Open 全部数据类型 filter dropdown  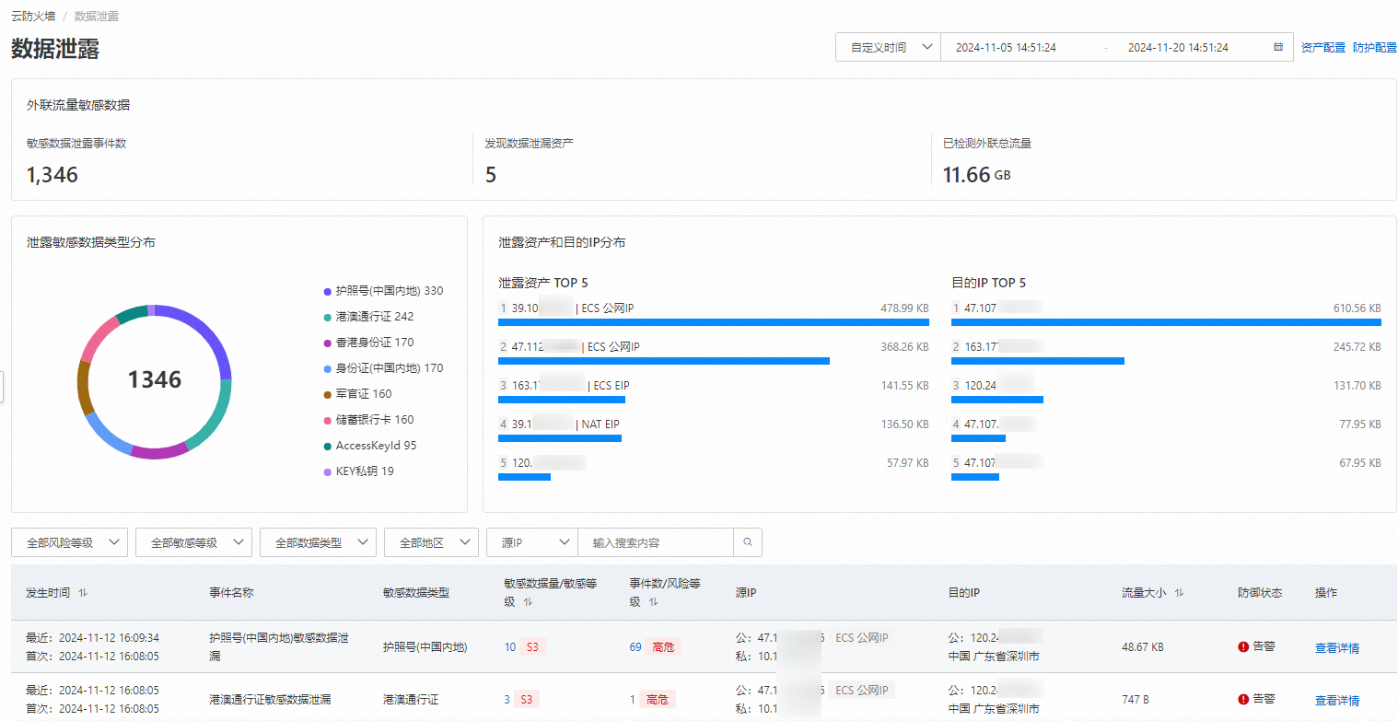click(x=318, y=542)
